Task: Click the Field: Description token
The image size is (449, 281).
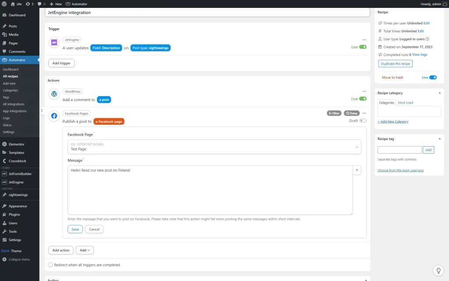Action: tap(106, 48)
